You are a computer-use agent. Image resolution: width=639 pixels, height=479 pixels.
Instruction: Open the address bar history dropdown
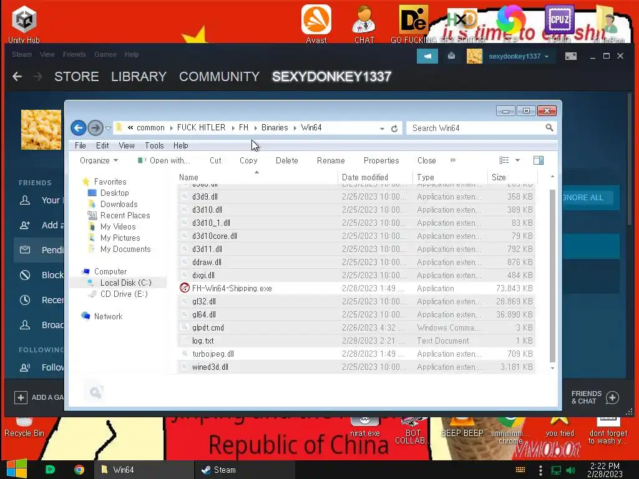click(x=382, y=128)
